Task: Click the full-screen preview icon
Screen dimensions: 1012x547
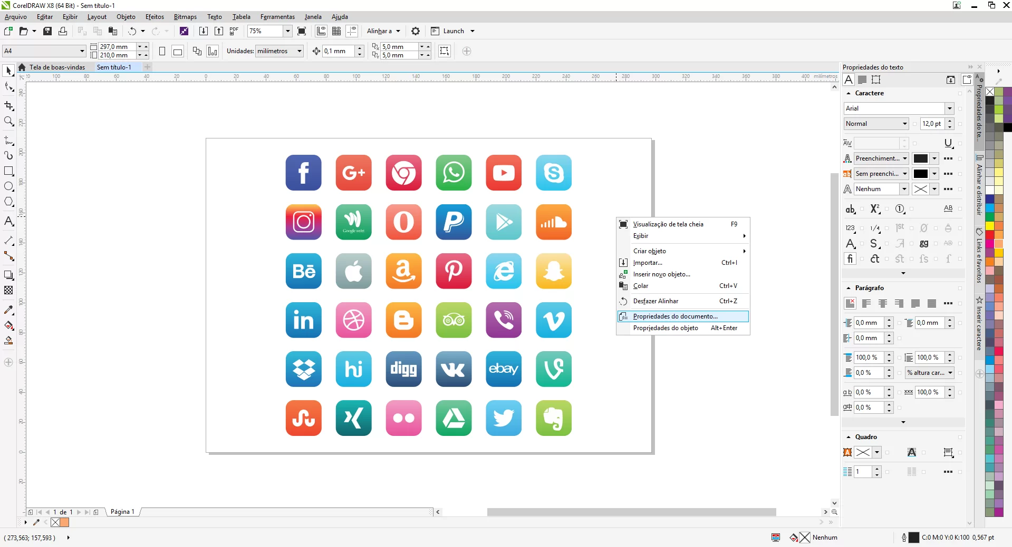Action: pos(302,31)
